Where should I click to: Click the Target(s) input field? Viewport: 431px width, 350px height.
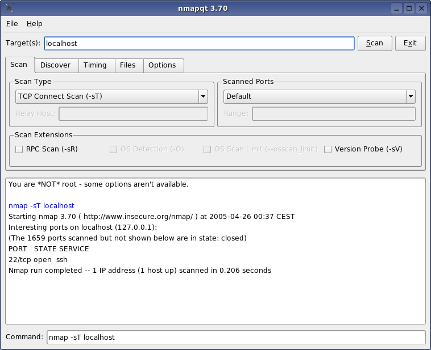(199, 43)
